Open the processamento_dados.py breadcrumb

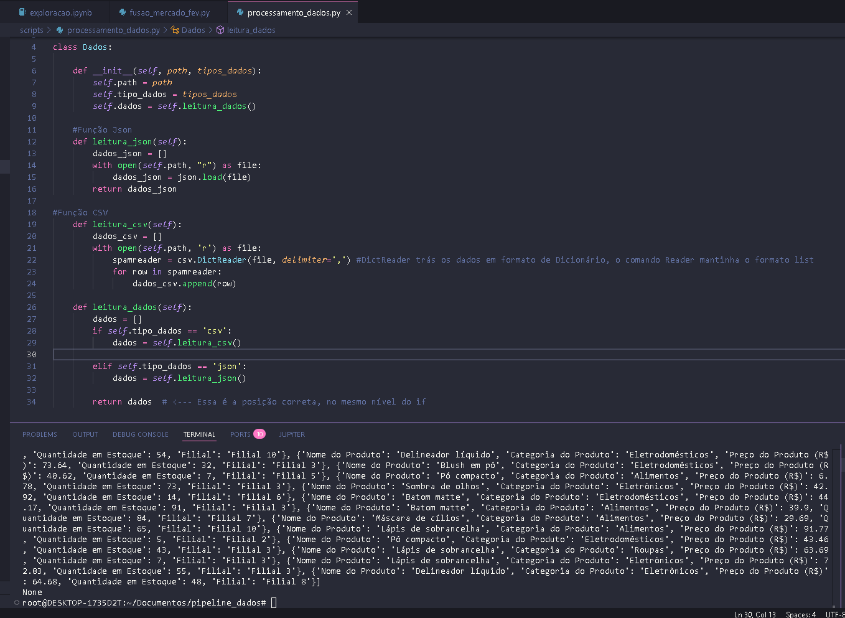point(113,30)
